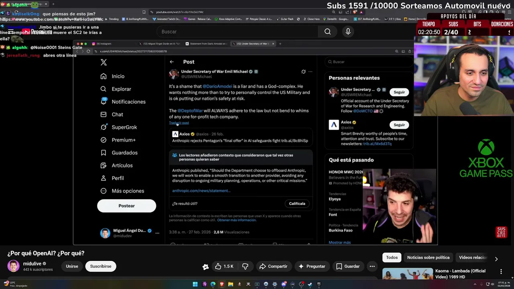Follow Under Secretary with Seguir button
This screenshot has width=514, height=289.
coord(399,92)
